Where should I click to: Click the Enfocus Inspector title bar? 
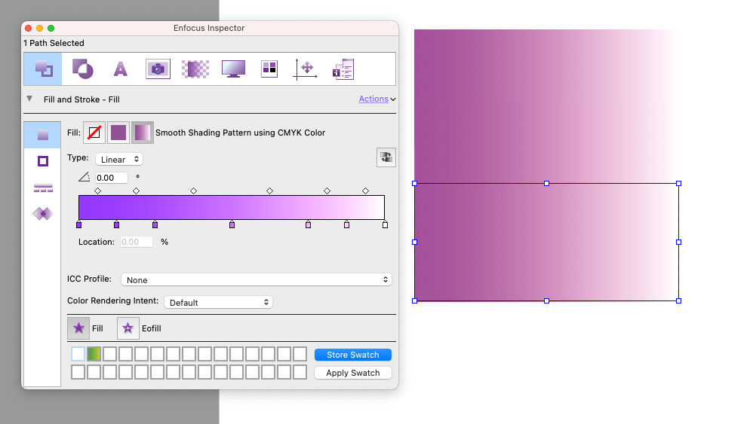pos(210,28)
